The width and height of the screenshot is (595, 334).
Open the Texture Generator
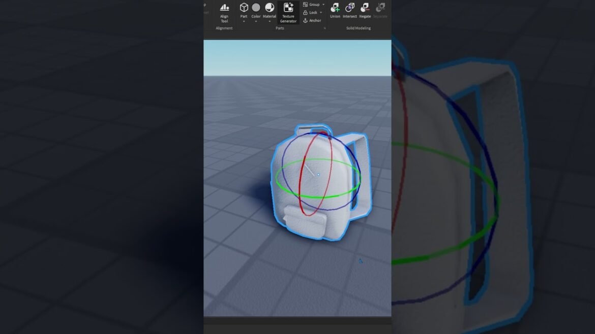(288, 12)
